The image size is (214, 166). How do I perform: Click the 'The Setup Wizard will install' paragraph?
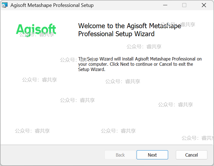(140, 64)
